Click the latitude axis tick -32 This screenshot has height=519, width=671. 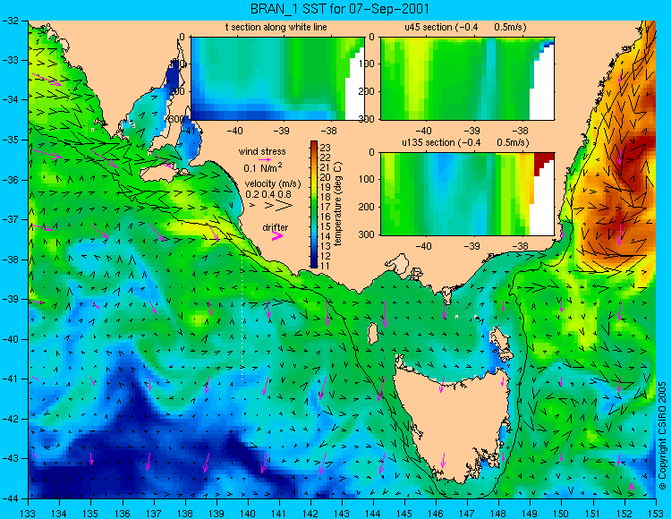pos(10,20)
